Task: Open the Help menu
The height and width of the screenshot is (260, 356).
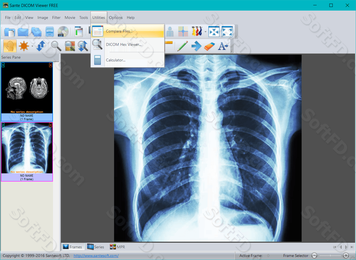Action: click(x=131, y=17)
